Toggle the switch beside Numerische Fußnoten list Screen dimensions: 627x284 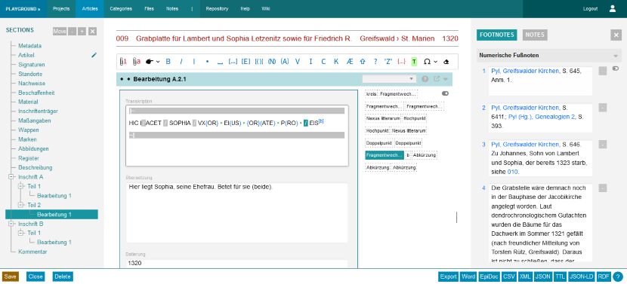[616, 69]
